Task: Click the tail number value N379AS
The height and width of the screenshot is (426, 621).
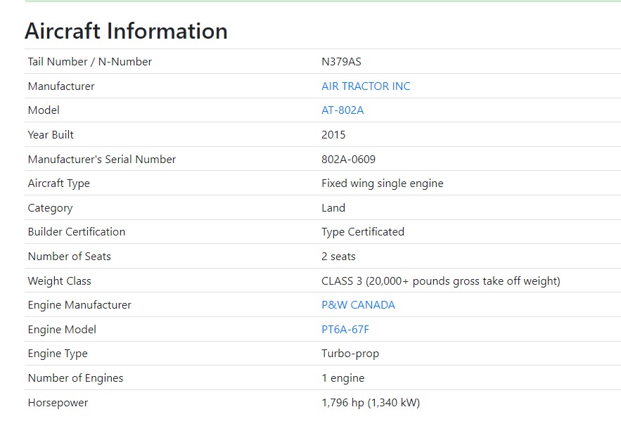Action: pos(341,62)
